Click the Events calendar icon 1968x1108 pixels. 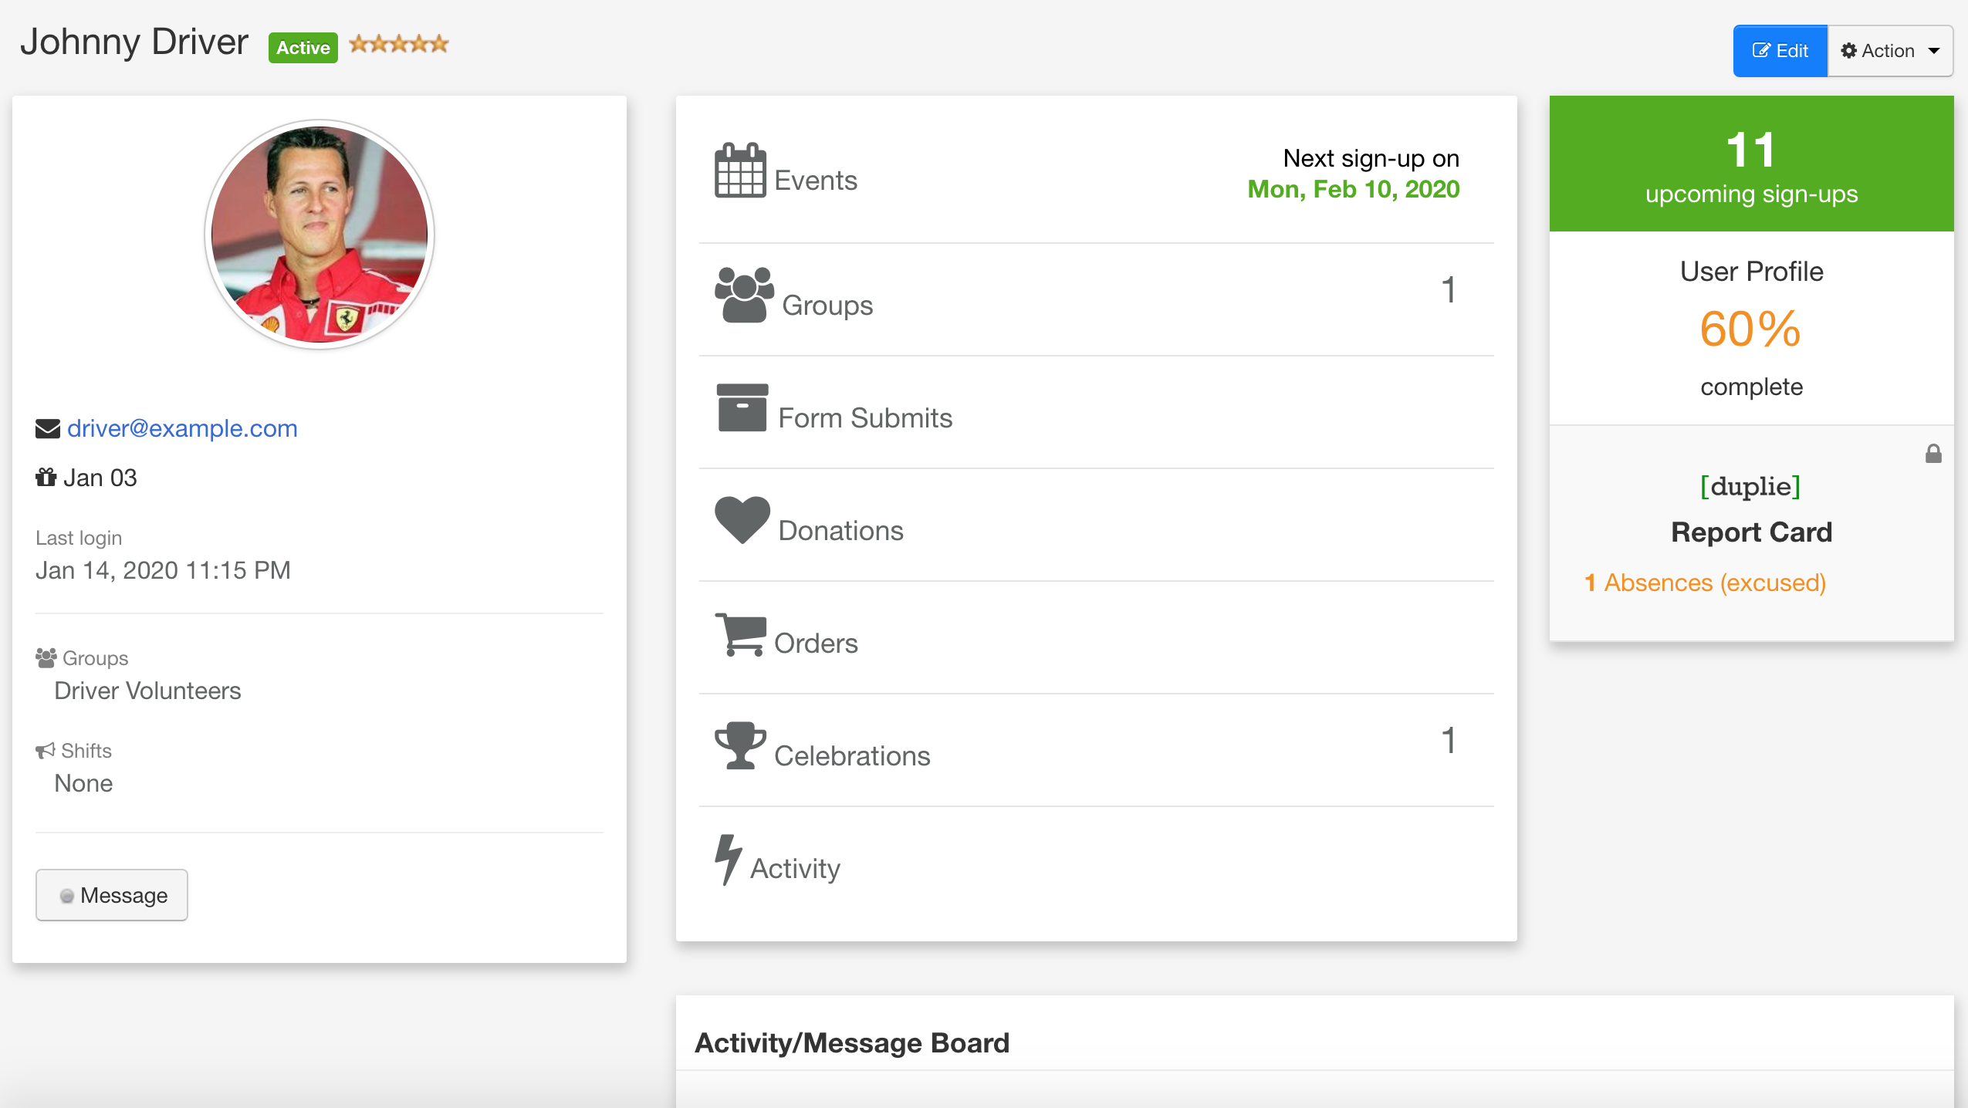point(740,171)
